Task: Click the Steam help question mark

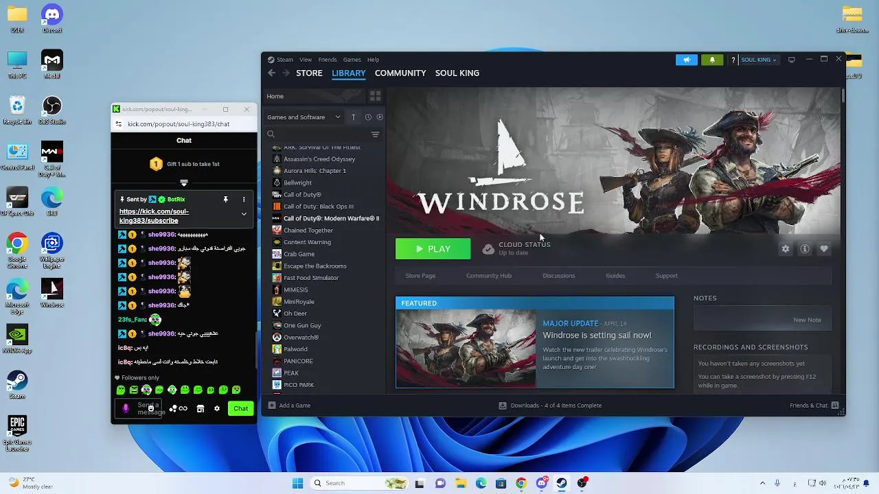Action: [x=733, y=60]
